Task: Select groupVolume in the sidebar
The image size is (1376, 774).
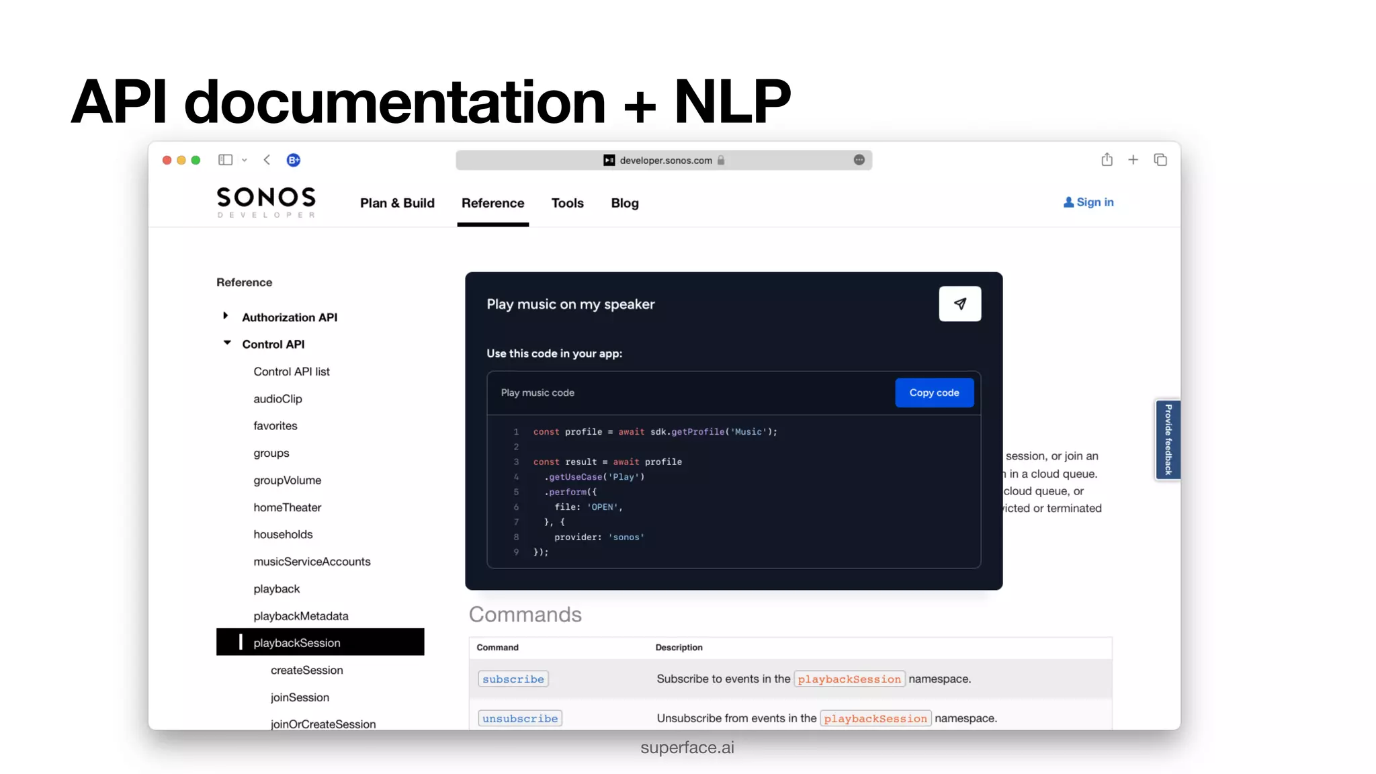Action: [287, 480]
